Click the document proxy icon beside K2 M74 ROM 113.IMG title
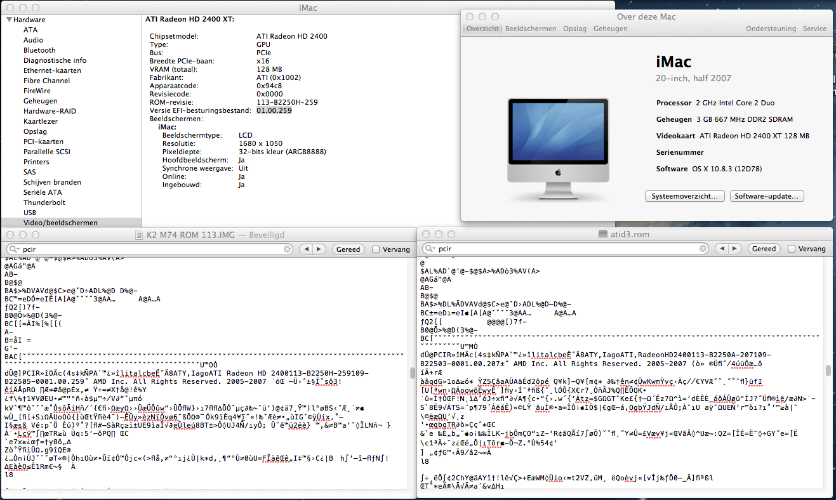The width and height of the screenshot is (836, 500). [x=140, y=234]
